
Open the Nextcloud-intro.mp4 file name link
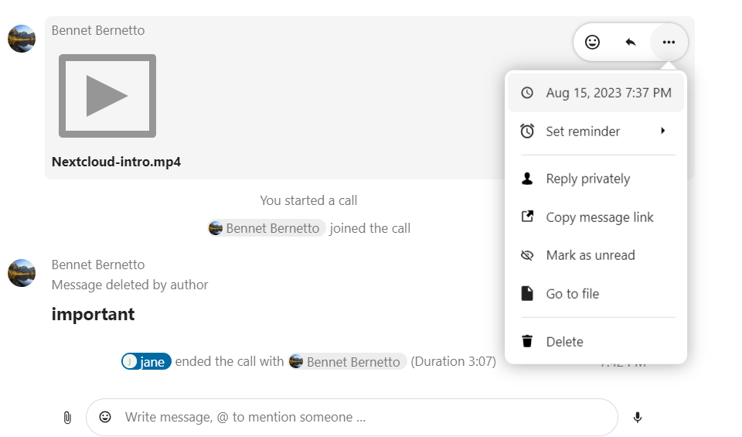pos(116,162)
